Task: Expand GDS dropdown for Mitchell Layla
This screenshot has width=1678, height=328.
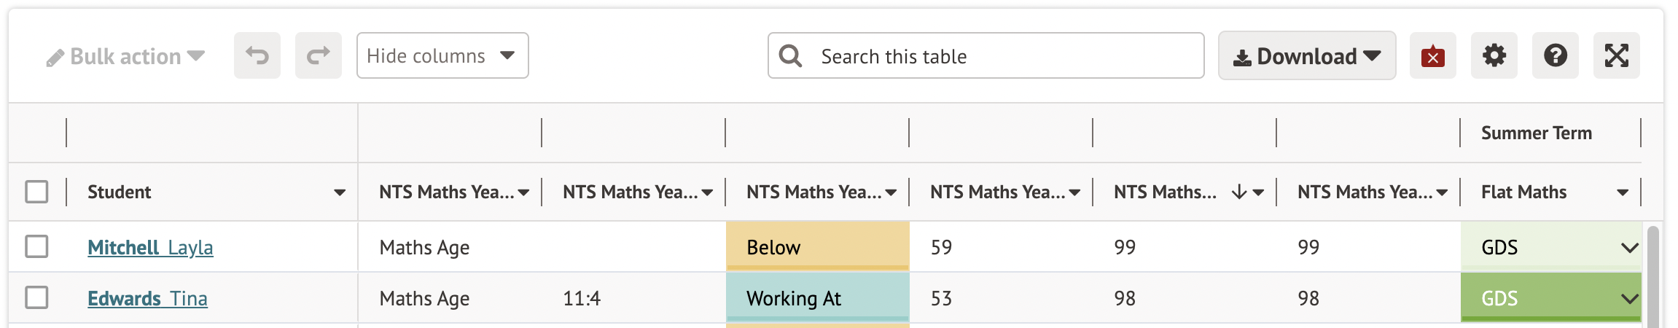Action: point(1629,248)
